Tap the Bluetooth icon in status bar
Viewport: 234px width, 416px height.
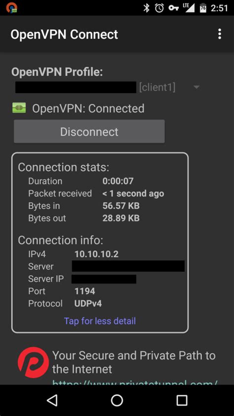tap(146, 8)
